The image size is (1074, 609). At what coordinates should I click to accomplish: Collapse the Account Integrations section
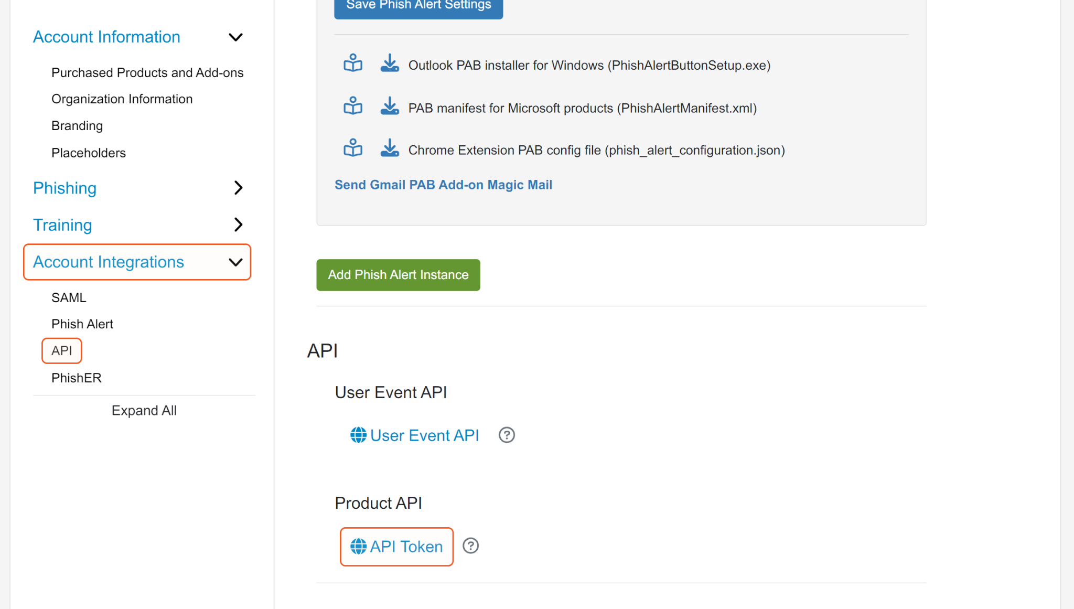tap(235, 262)
